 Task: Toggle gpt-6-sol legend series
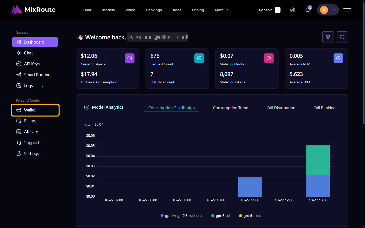[221, 216]
